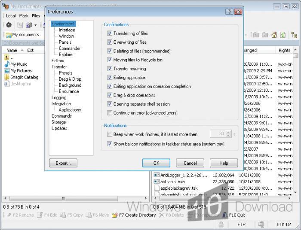Click the transfer settings documents icon

coord(29,25)
